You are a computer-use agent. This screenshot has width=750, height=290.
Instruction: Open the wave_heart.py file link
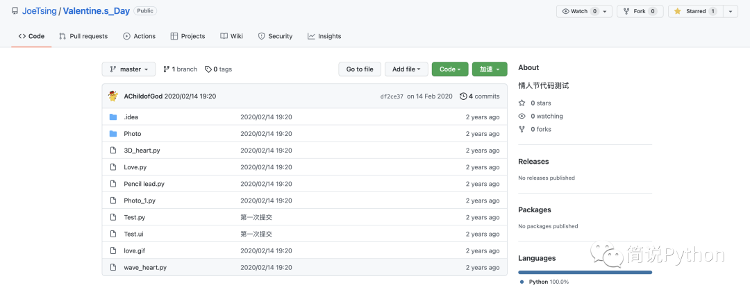pos(145,268)
